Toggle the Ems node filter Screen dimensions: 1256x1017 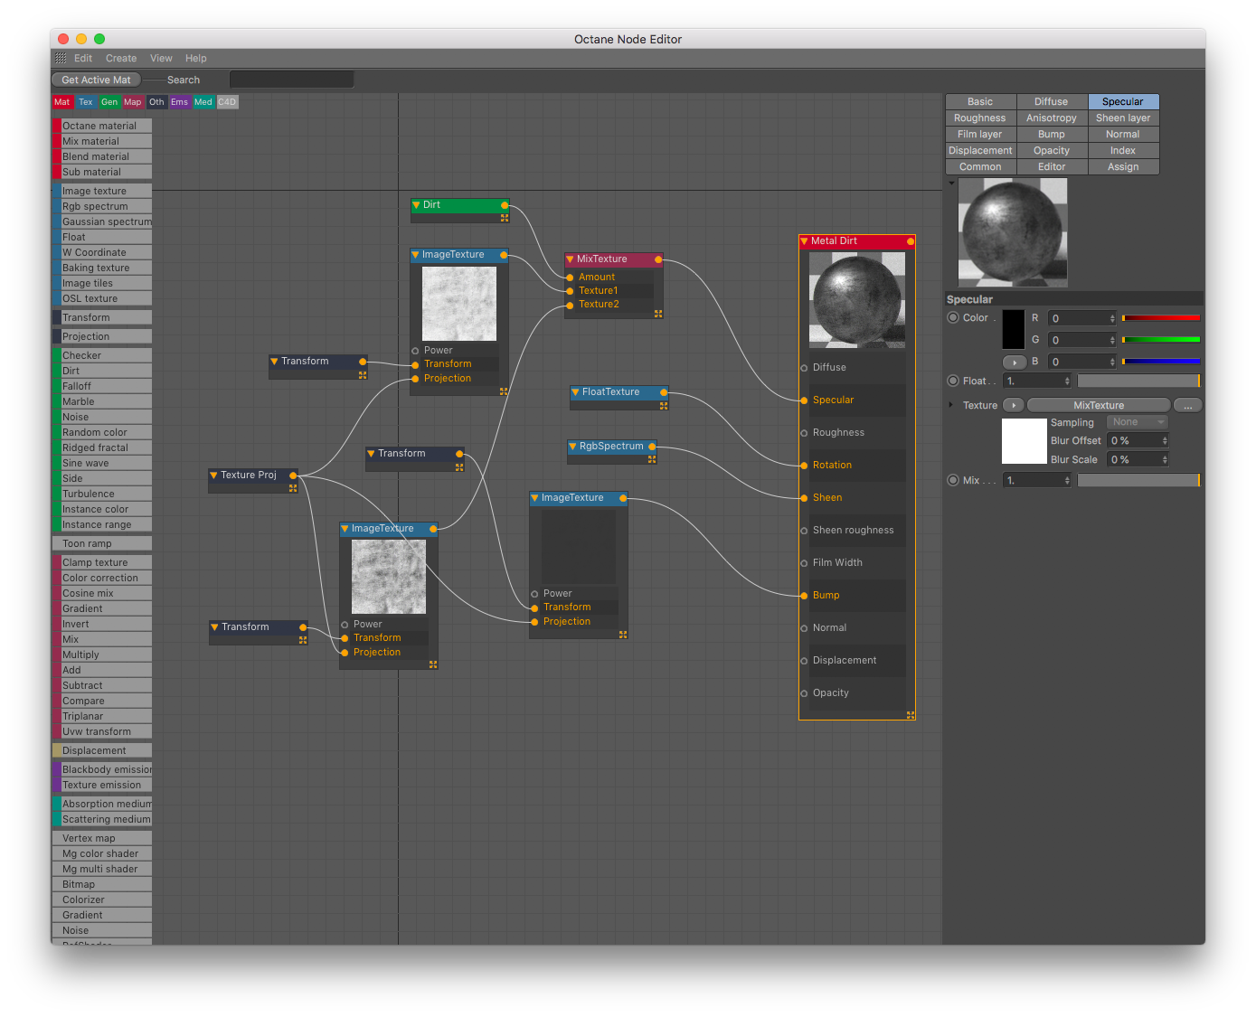pyautogui.click(x=180, y=102)
